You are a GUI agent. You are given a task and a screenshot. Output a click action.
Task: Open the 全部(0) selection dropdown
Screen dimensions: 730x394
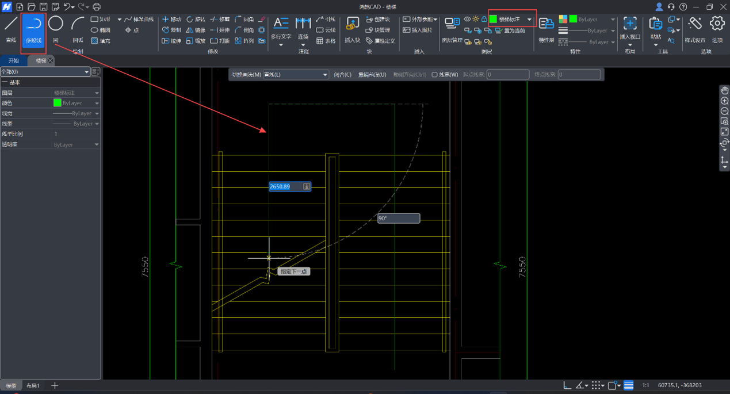coord(86,72)
